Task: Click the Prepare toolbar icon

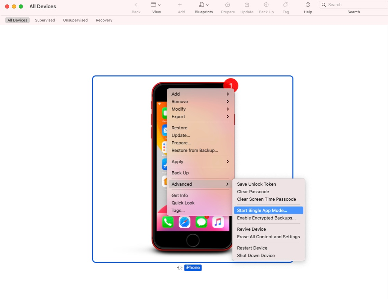Action: coord(228,5)
